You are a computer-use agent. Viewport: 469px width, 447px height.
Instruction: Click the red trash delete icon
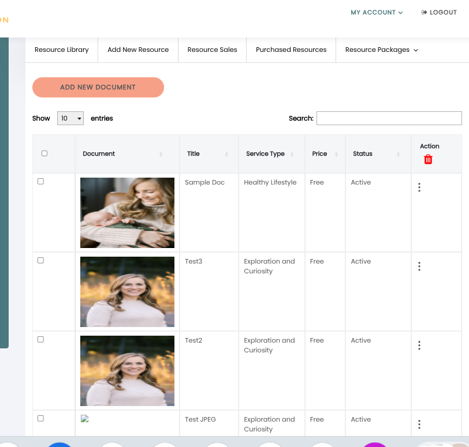428,160
